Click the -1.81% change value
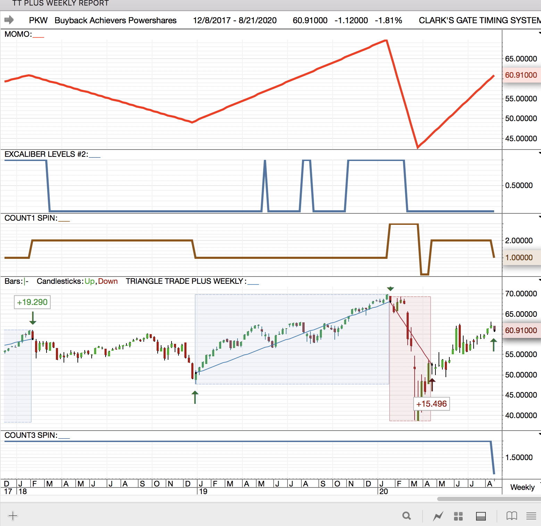Image resolution: width=541 pixels, height=526 pixels. pos(388,20)
